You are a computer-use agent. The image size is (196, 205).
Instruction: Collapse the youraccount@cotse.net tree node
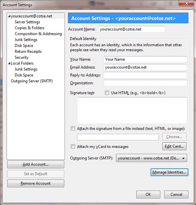coord(9,16)
